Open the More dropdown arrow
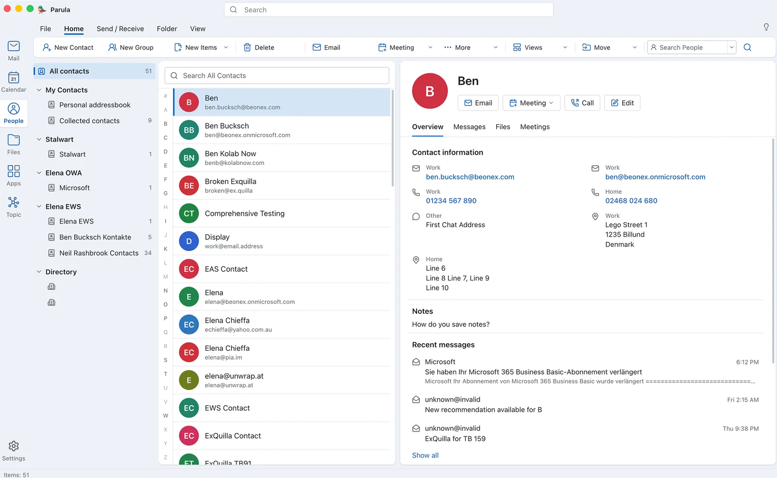Viewport: 777px width, 478px height. (495, 48)
